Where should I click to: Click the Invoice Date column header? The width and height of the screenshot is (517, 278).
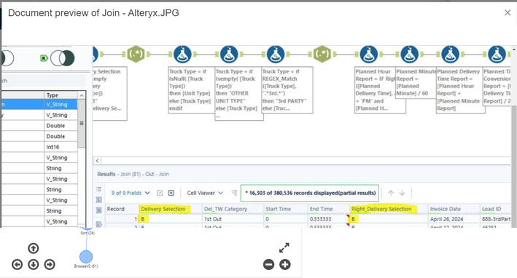pyautogui.click(x=454, y=209)
